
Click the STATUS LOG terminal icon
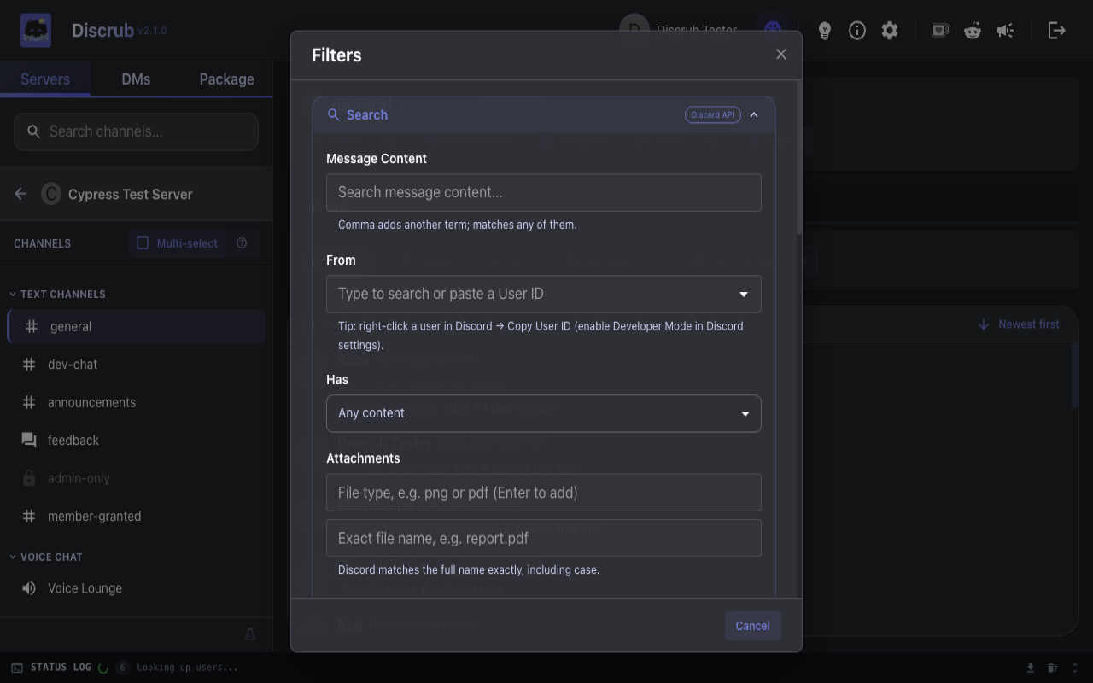pyautogui.click(x=17, y=668)
